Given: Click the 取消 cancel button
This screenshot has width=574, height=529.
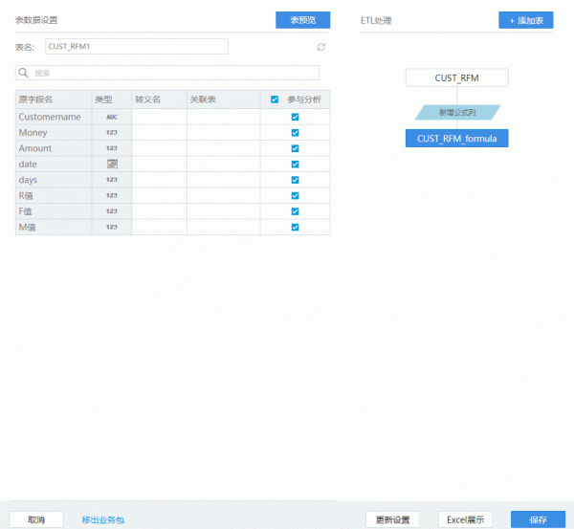Looking at the screenshot, I should point(36,519).
